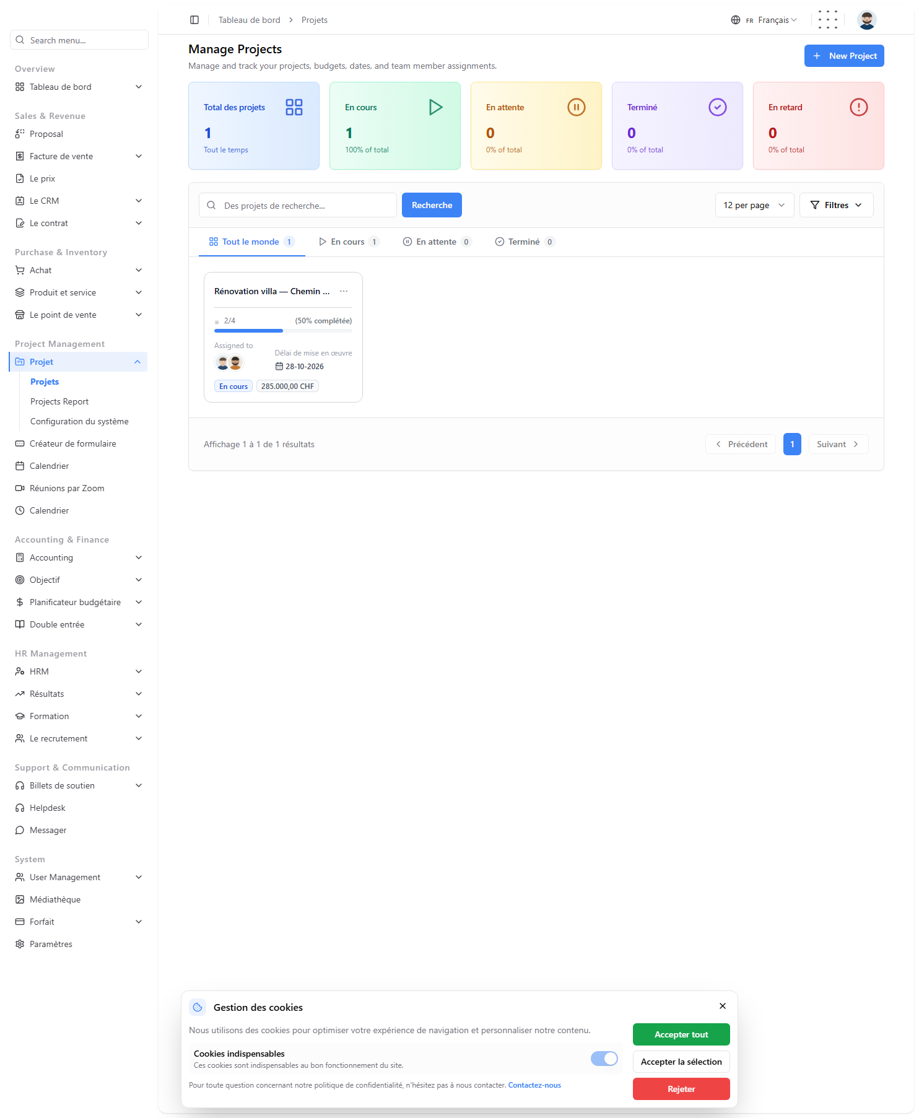Open the 12 per page dropdown
The width and height of the screenshot is (919, 1118).
754,205
